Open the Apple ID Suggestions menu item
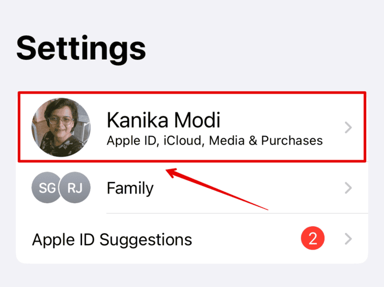This screenshot has height=287, width=384. click(112, 239)
